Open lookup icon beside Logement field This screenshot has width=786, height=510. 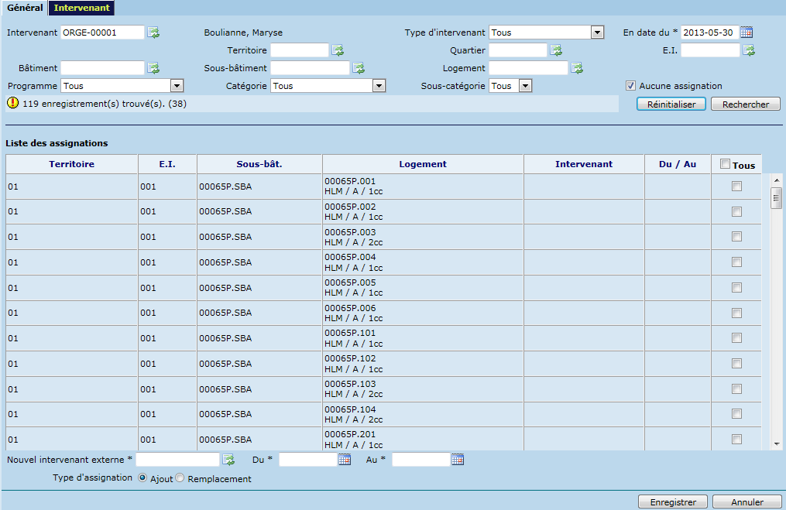point(577,68)
